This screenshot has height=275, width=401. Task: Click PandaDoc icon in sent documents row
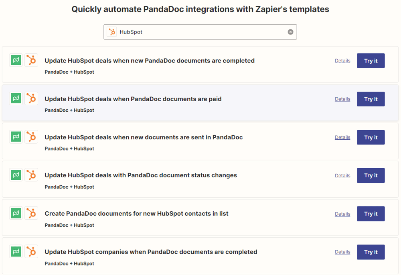[16, 137]
